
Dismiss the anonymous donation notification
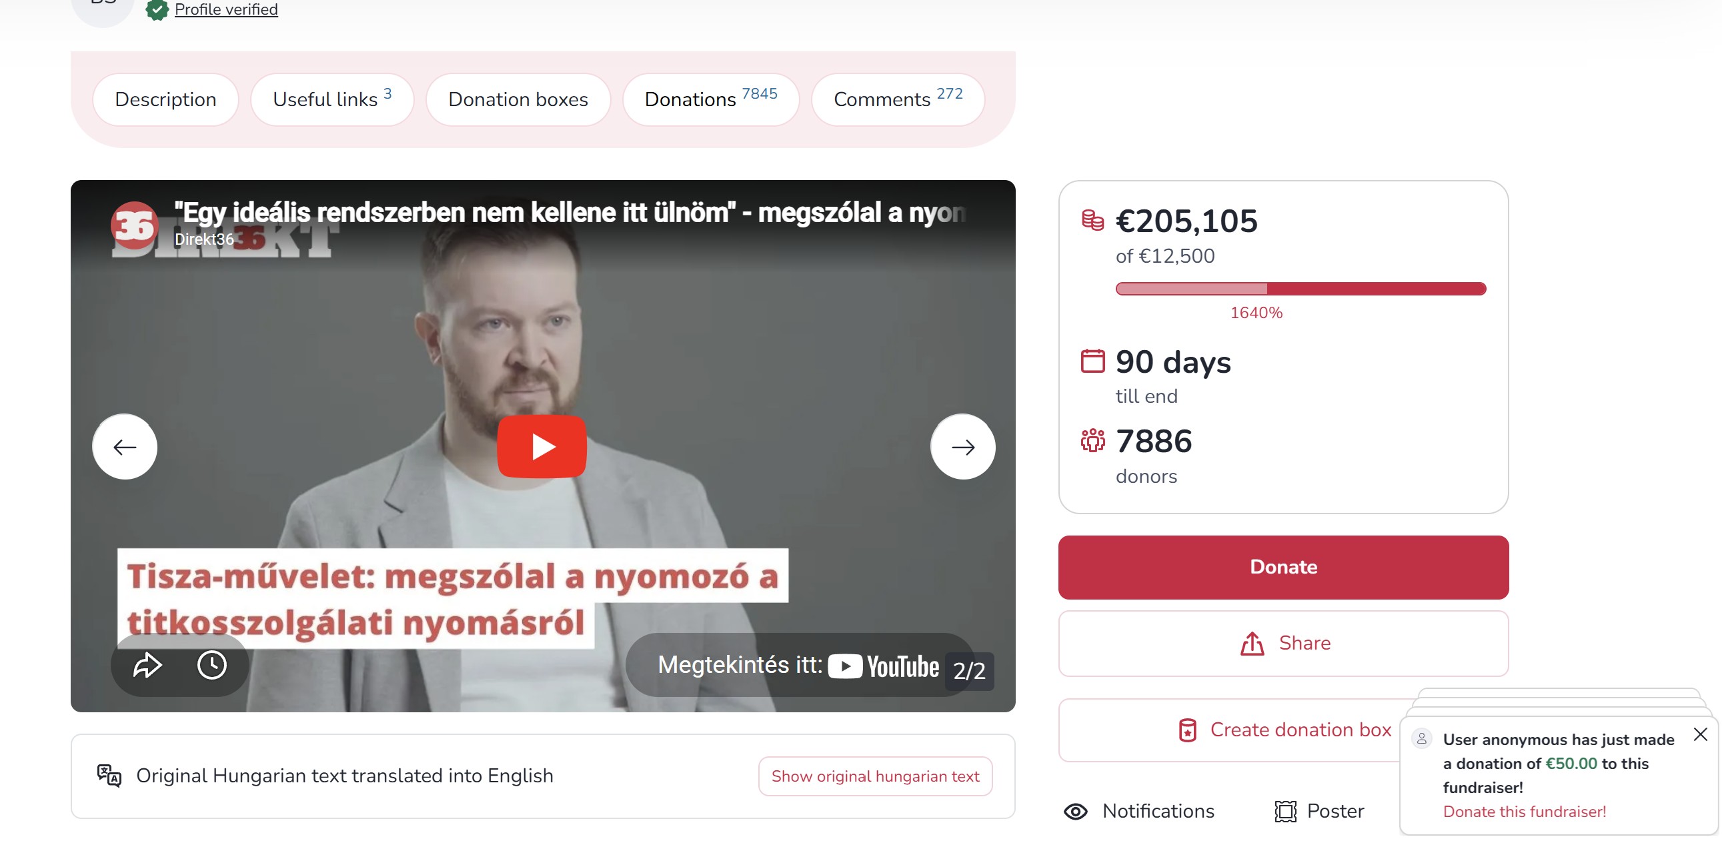pyautogui.click(x=1700, y=734)
